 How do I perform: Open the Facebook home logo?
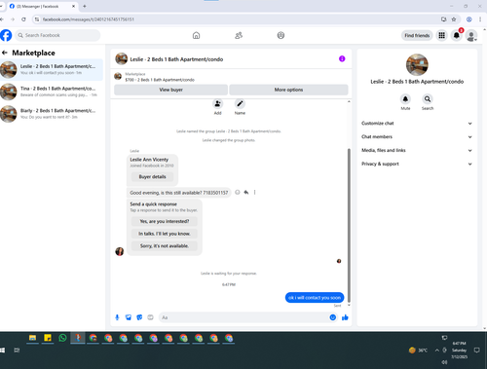pos(6,35)
